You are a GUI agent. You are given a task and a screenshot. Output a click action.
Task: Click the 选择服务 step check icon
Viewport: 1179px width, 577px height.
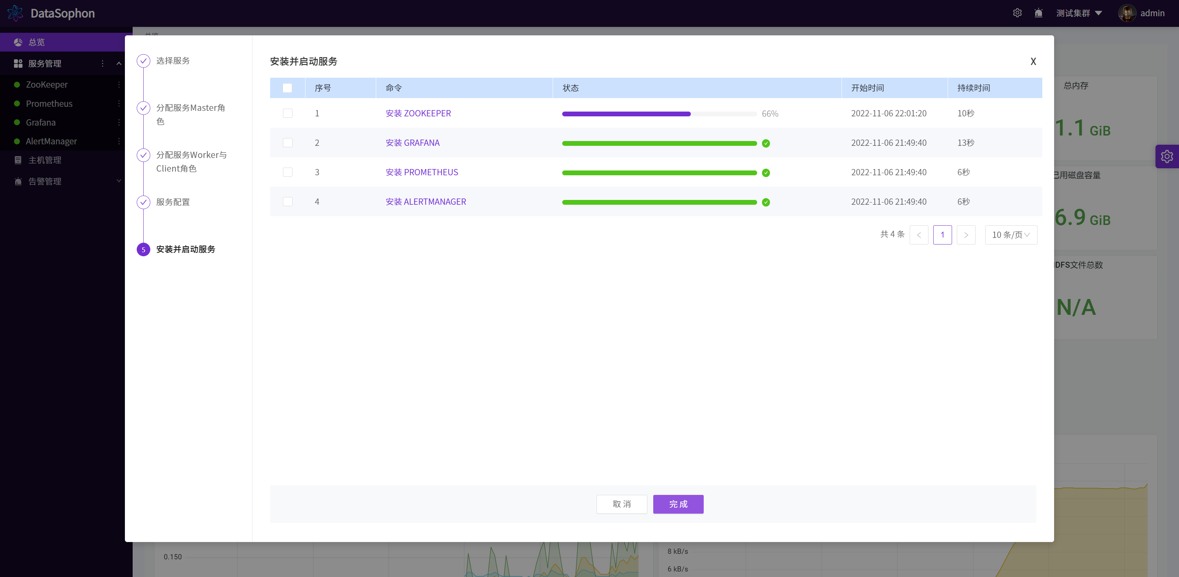click(x=143, y=61)
